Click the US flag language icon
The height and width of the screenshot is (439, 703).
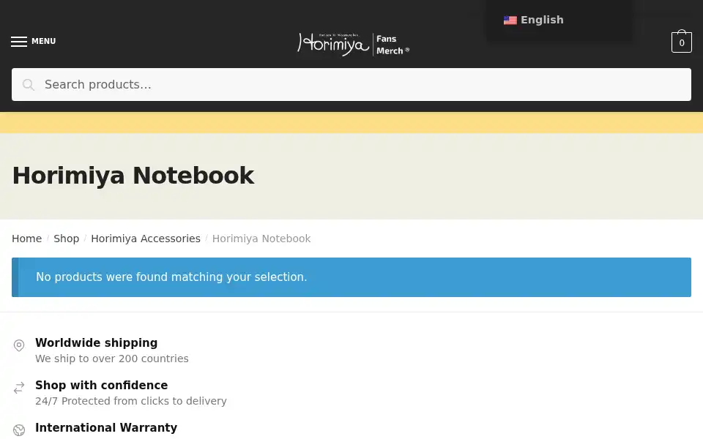[510, 20]
